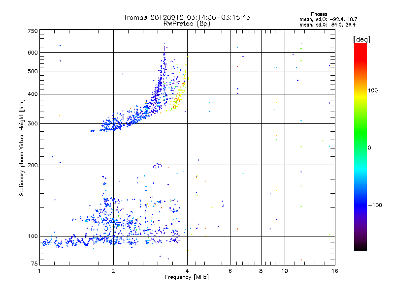The height and width of the screenshot is (295, 394).
Task: Click the x-axis tick label '8'
Action: [261, 271]
